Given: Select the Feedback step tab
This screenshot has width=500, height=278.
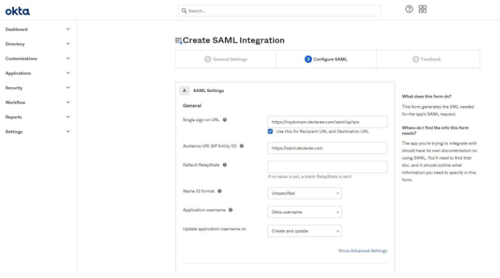Looking at the screenshot, I should point(427,59).
